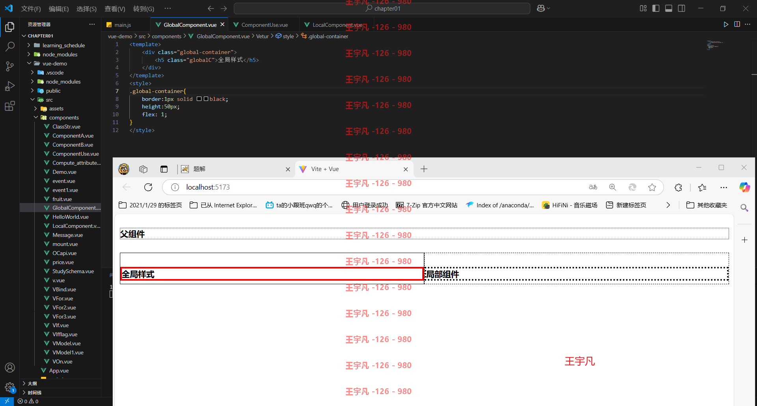
Task: Click the browser back arrow
Action: coord(126,187)
